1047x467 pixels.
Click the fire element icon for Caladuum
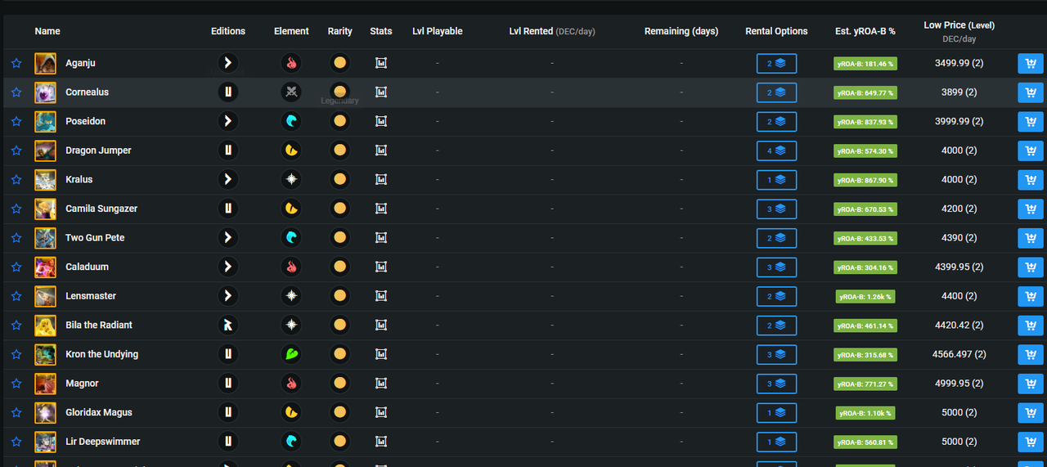click(291, 267)
